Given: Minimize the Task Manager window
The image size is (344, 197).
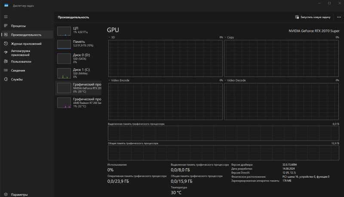Looking at the screenshot, I should click(x=319, y=3).
